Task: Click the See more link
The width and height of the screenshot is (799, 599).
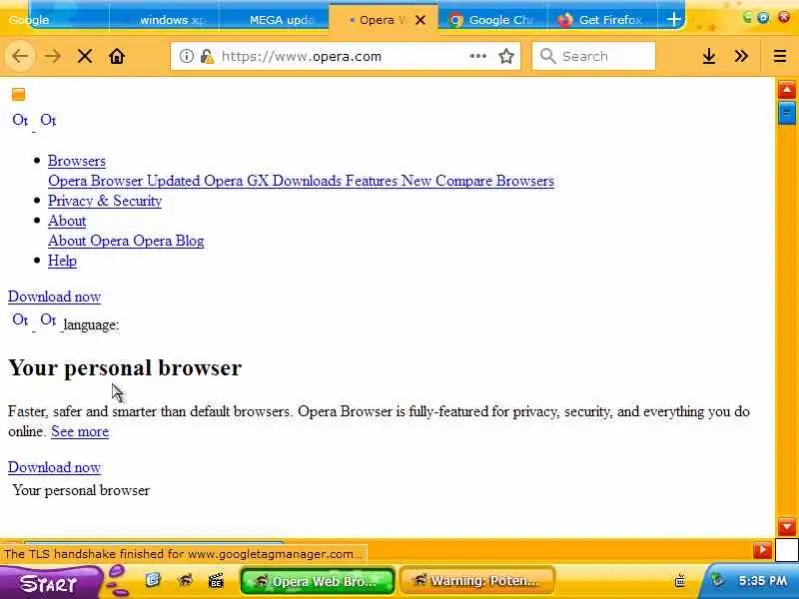Action: coord(80,431)
